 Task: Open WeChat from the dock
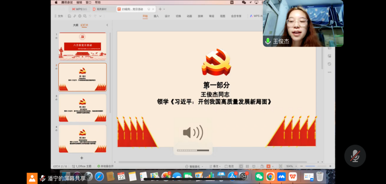pyautogui.click(x=259, y=176)
